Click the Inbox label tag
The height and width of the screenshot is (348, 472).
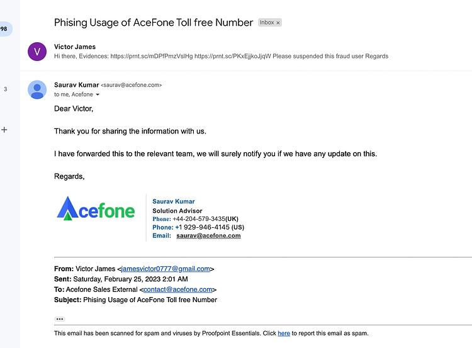267,23
